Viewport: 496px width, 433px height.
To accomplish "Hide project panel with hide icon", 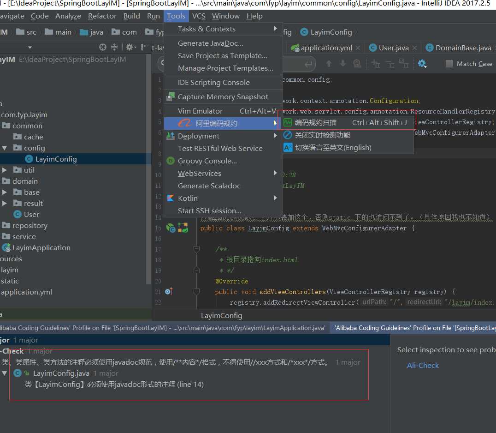I will tap(144, 47).
